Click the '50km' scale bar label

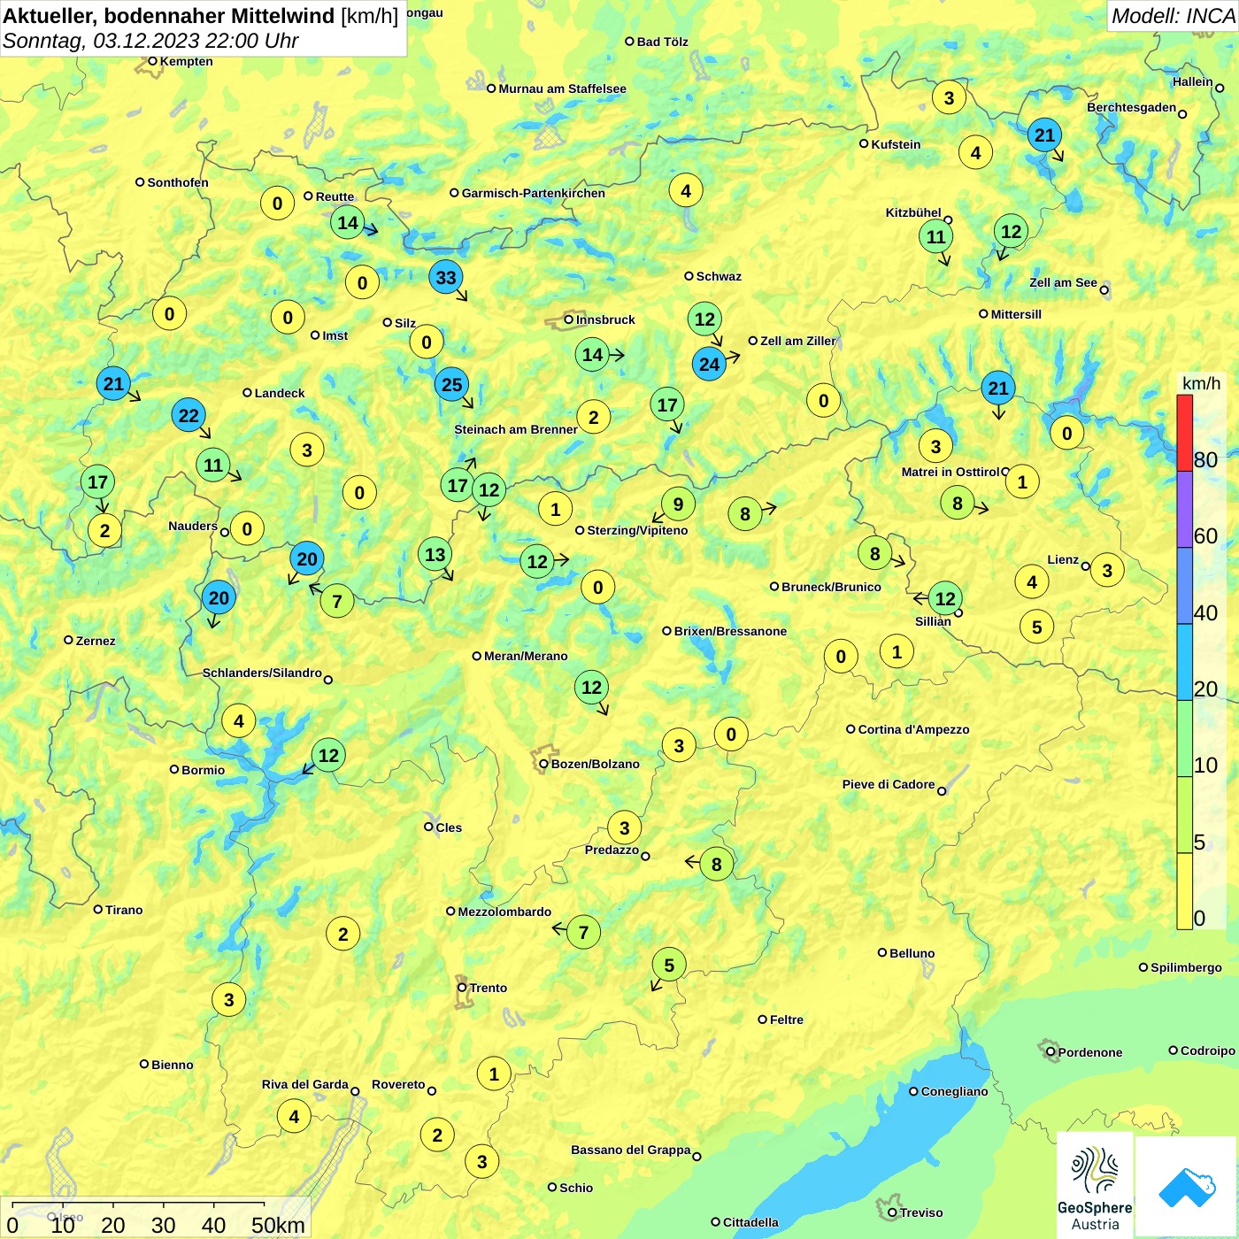278,1225
